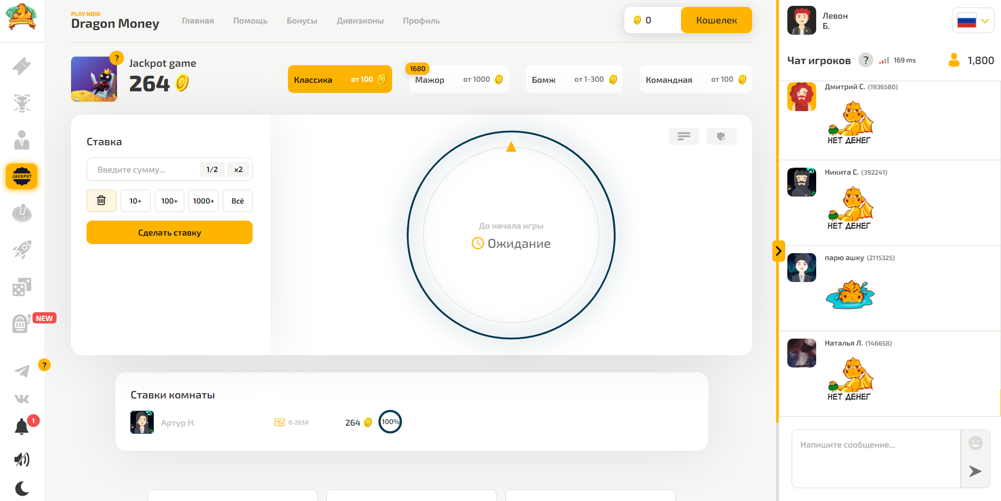Click the Сделать ставку button

click(x=169, y=232)
